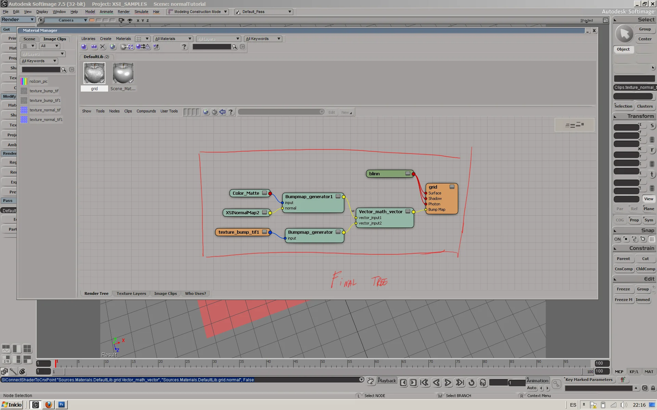The height and width of the screenshot is (410, 657).
Task: Open the Simulate menu
Action: coord(141,12)
